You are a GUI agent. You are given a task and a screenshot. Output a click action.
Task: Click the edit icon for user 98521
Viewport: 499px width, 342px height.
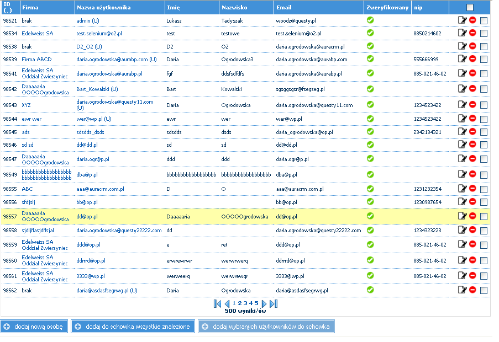(x=463, y=20)
